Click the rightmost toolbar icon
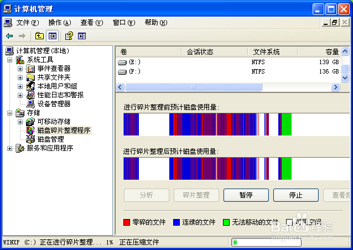The height and width of the screenshot is (250, 353). coord(82,36)
